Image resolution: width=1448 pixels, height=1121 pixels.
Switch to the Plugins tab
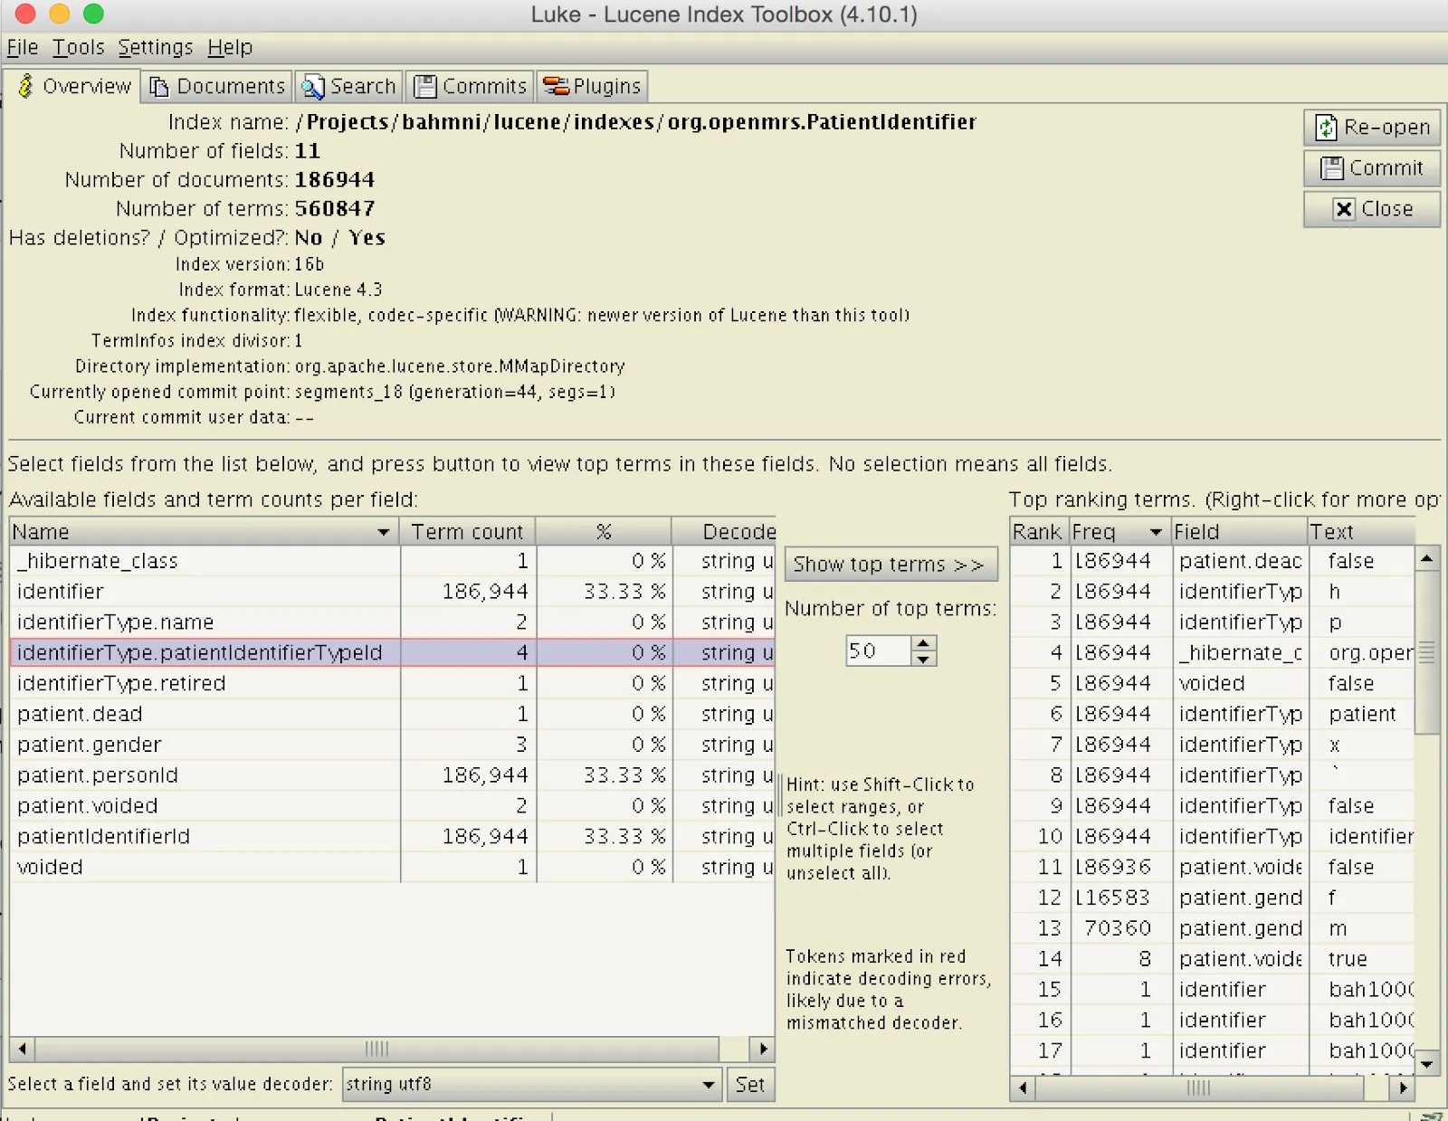(x=592, y=86)
